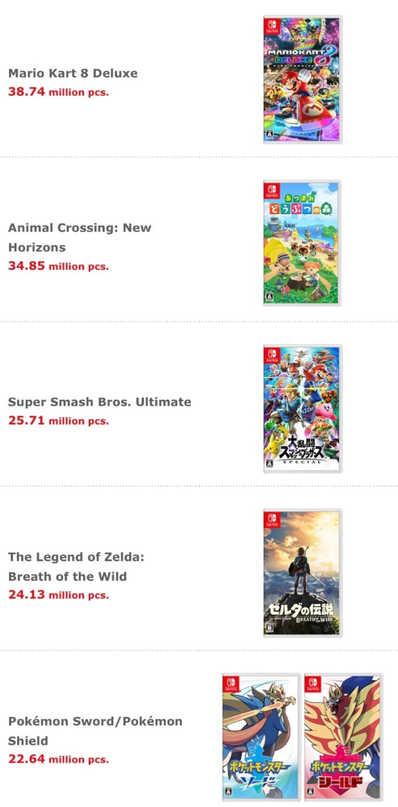The width and height of the screenshot is (398, 807).
Task: Click the 24.13 million pcs. sales figure
Action: (58, 595)
